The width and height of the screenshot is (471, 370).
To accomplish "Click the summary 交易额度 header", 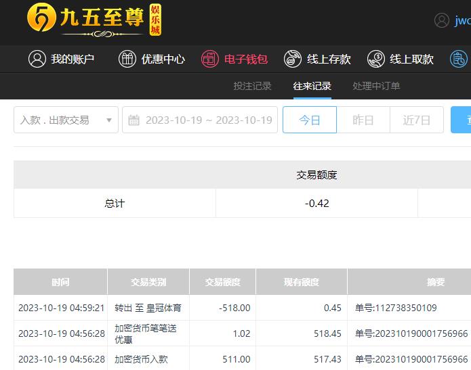I will click(317, 175).
